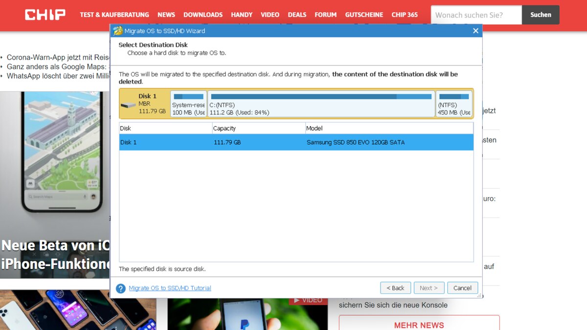Click the blue help question mark icon
Viewport: 587px width, 330px height.
[121, 288]
